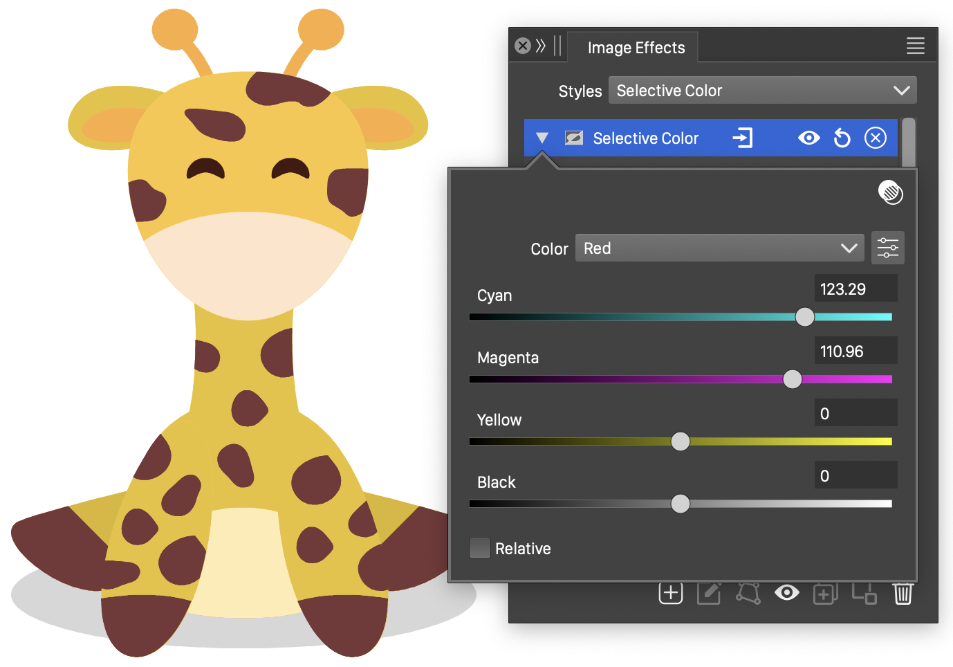This screenshot has width=953, height=667.
Task: Toggle visibility eye on Selective Color row
Action: pyautogui.click(x=808, y=138)
